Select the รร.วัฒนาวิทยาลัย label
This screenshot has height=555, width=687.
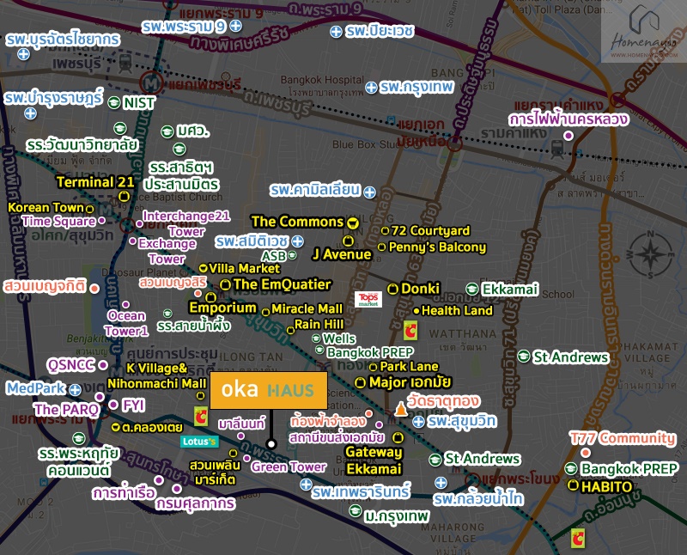click(x=82, y=145)
